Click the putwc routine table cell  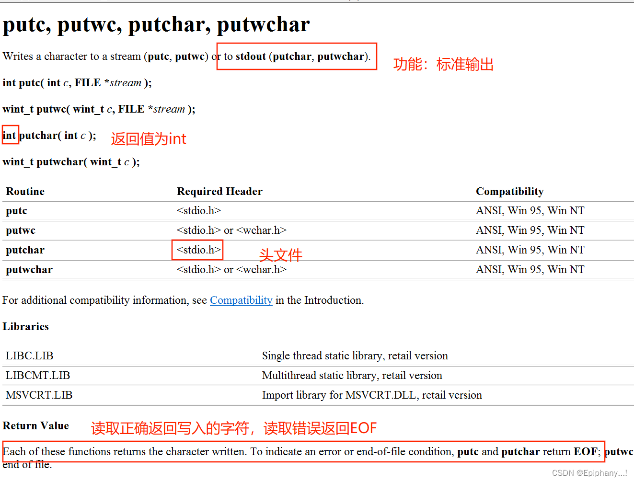21,230
